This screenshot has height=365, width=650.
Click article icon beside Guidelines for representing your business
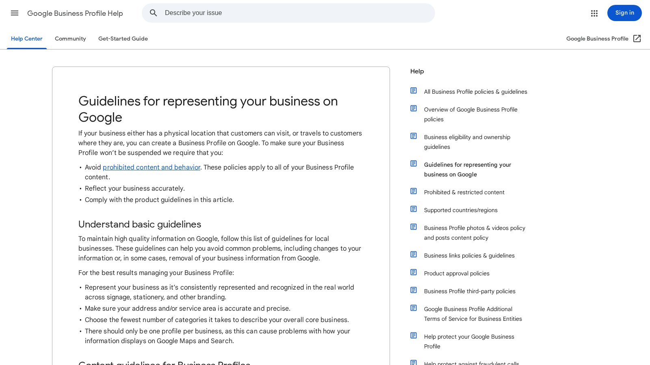(x=414, y=163)
